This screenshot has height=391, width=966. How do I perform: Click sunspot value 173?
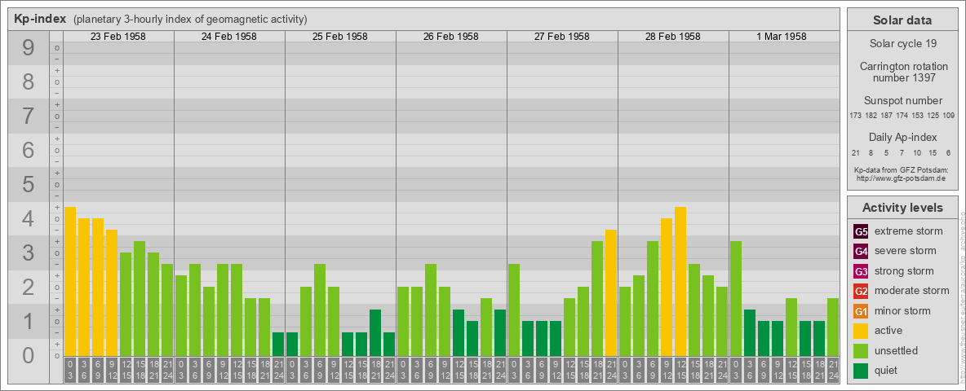click(855, 116)
